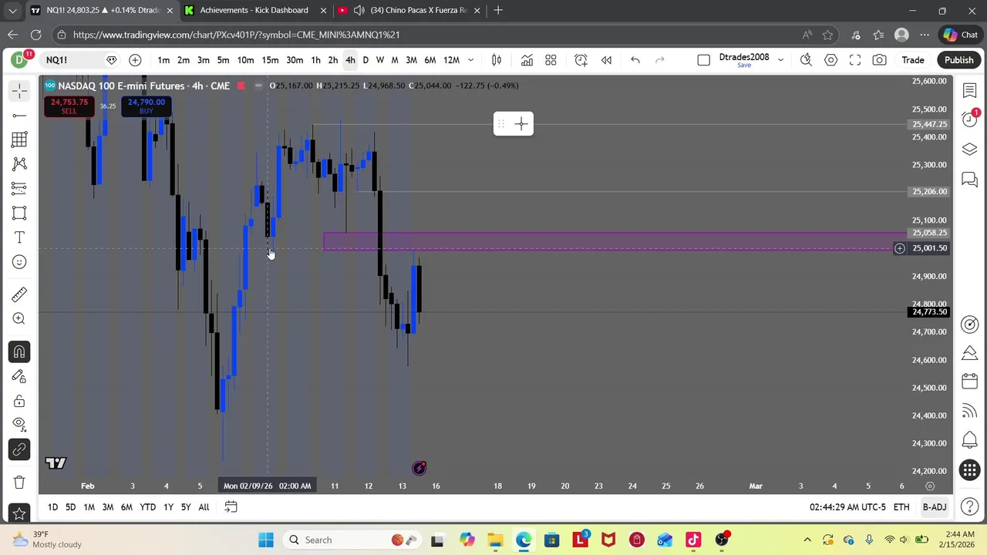This screenshot has height=555, width=987.
Task: Open indicator templates grid icon
Action: 551,60
